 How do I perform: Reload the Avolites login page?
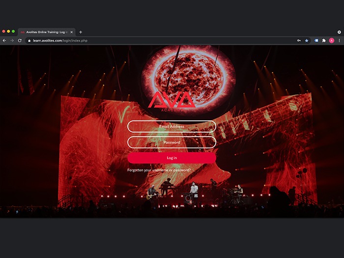click(x=20, y=40)
